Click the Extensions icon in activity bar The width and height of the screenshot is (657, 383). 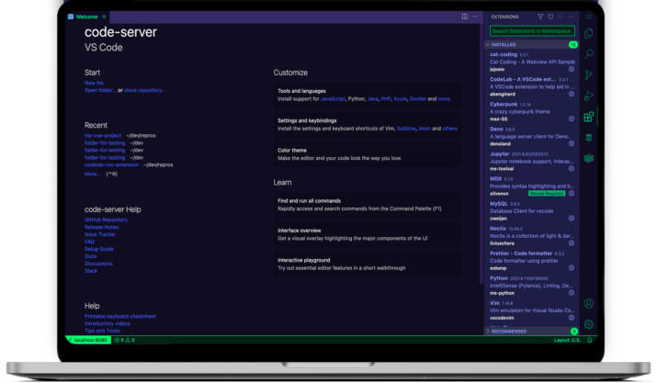(589, 117)
